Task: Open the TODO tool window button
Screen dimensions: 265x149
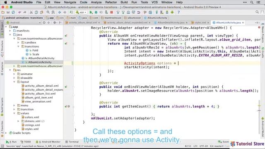Action: tap(26, 142)
